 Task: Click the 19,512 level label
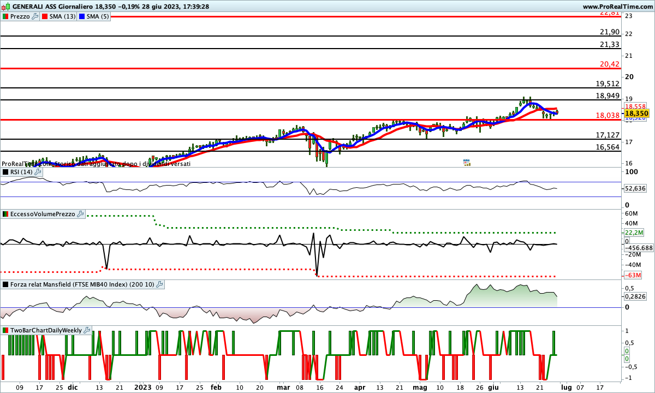pyautogui.click(x=608, y=84)
